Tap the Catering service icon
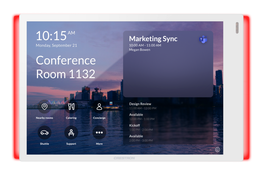This screenshot has width=261, height=174. [71, 107]
